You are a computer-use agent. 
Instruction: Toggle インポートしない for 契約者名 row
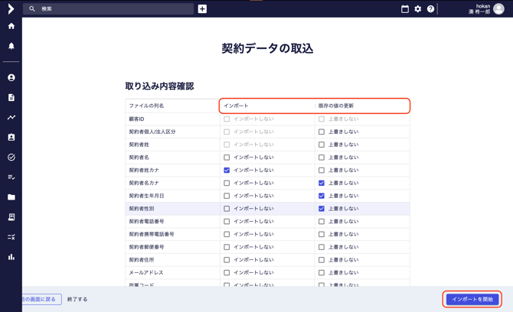tap(227, 158)
